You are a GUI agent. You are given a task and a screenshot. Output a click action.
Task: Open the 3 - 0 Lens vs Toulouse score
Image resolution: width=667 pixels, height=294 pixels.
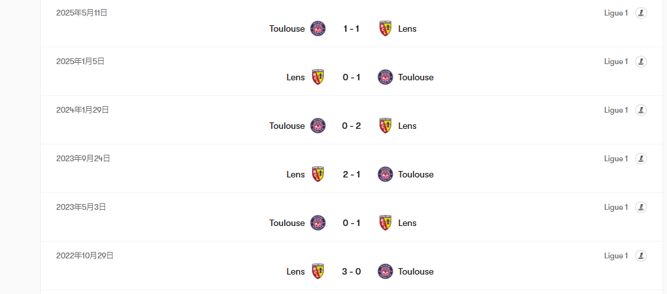coord(351,271)
